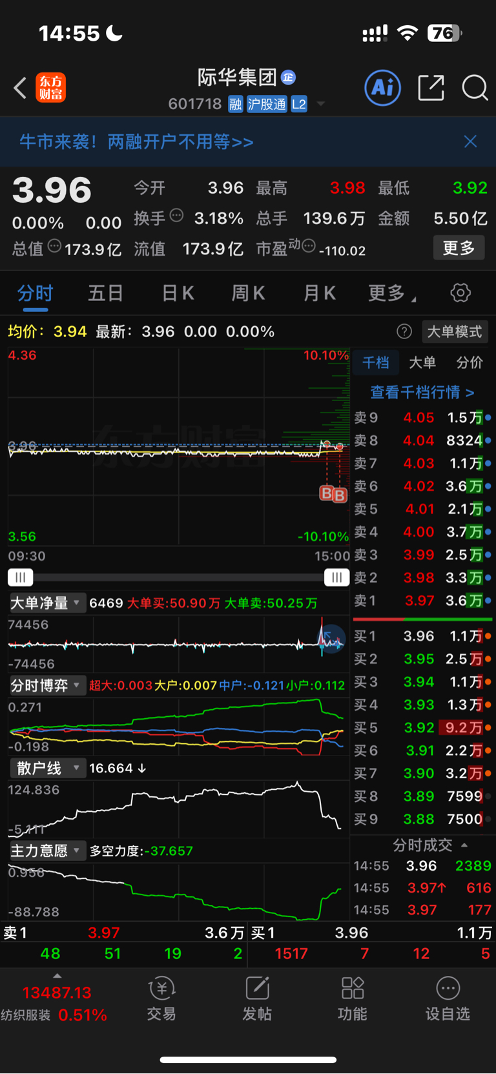Viewport: 496px width, 1074px height.
Task: Open the 大单净量 indicator dropdown
Action: (46, 603)
